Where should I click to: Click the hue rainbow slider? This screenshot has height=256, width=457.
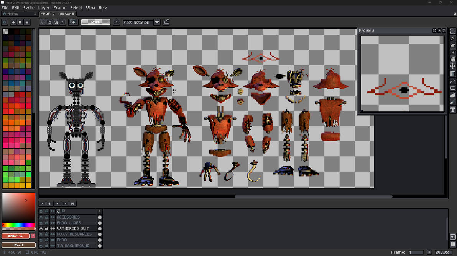(x=18, y=225)
